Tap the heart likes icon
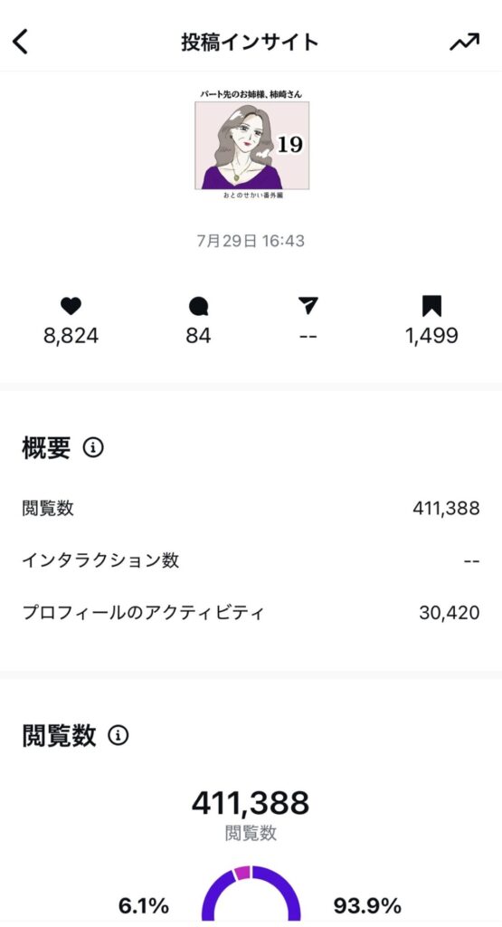Image resolution: width=502 pixels, height=927 pixels. click(x=71, y=306)
